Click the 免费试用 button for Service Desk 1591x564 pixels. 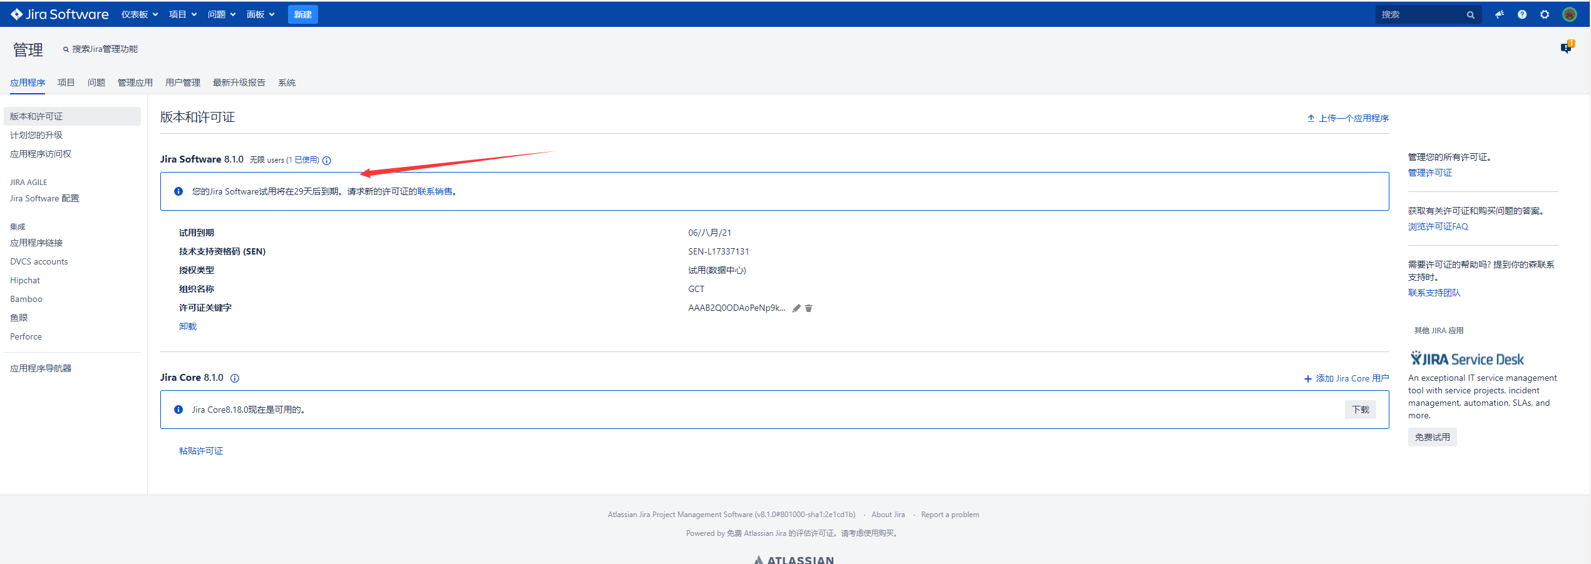[x=1432, y=437]
